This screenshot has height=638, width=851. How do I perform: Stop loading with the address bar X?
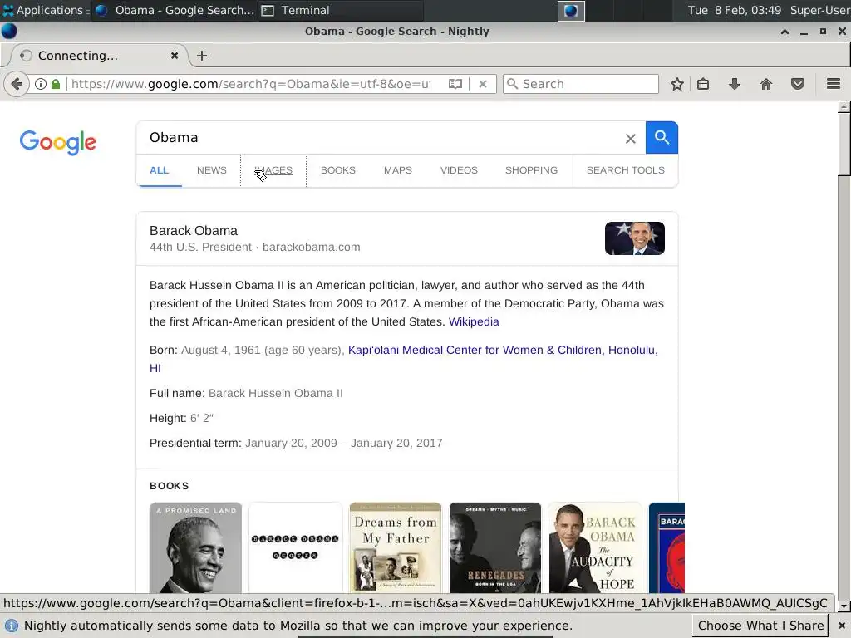tap(483, 84)
